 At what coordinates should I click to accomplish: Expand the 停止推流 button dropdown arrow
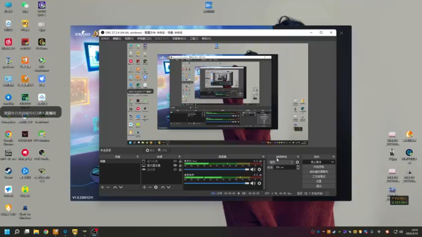pyautogui.click(x=332, y=162)
